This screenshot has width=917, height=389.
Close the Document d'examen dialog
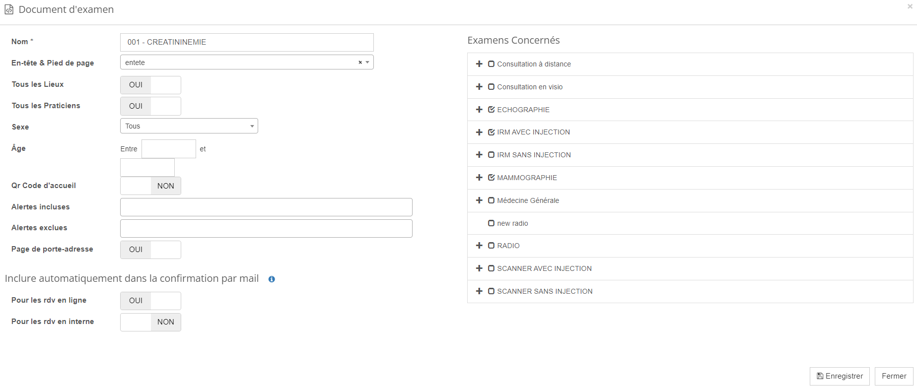click(x=910, y=6)
